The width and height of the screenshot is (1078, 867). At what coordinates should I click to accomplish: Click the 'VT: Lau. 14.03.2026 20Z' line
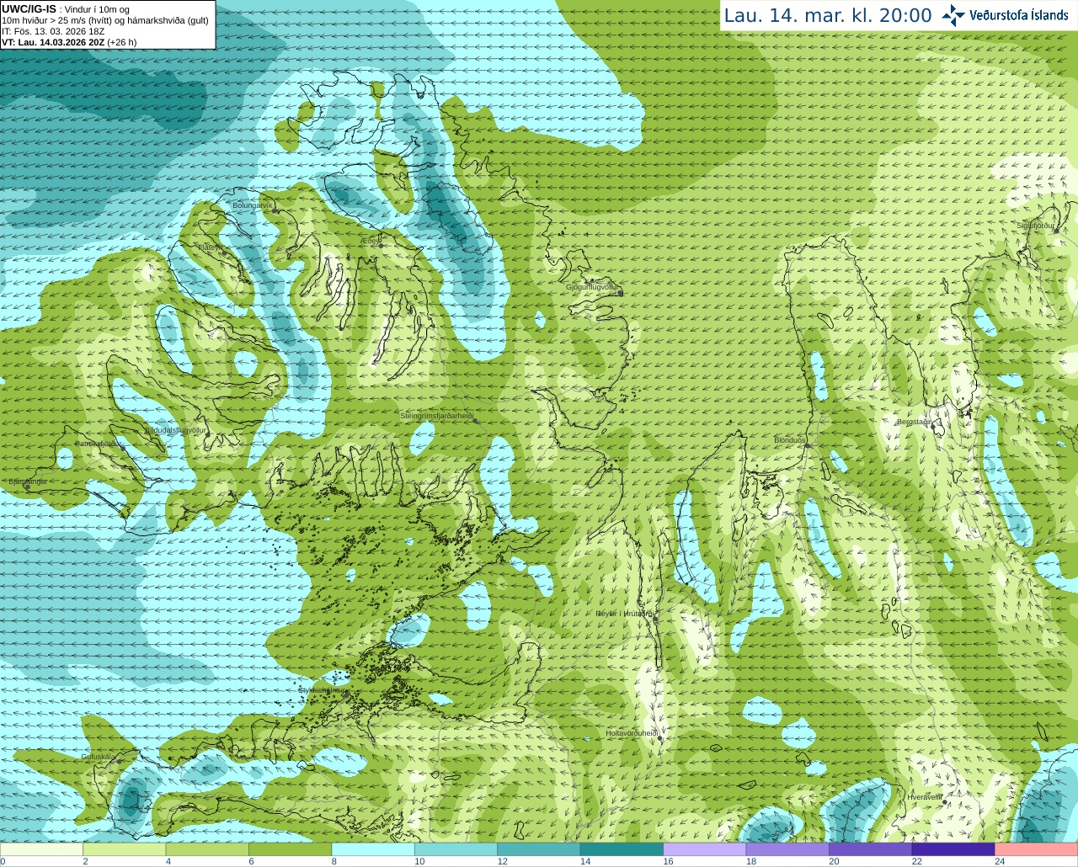[69, 42]
